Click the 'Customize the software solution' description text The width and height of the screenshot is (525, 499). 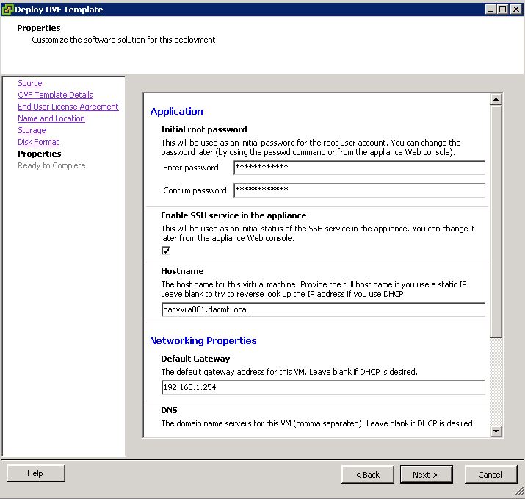click(x=125, y=40)
